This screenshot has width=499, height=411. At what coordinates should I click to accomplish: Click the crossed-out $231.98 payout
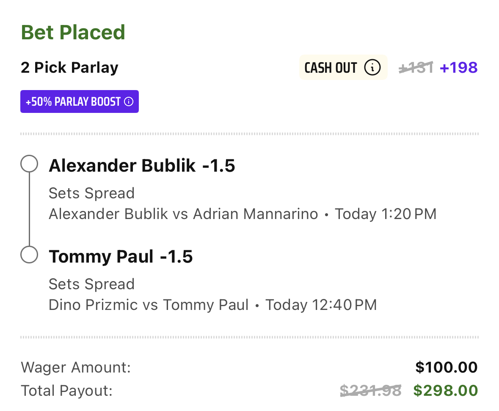(x=371, y=391)
